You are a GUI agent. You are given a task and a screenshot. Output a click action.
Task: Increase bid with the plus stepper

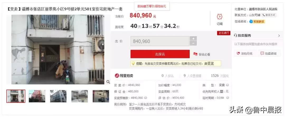tap(193, 38)
